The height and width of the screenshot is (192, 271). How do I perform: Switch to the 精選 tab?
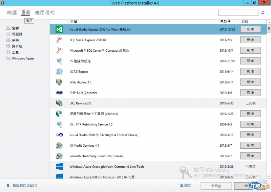click(12, 13)
